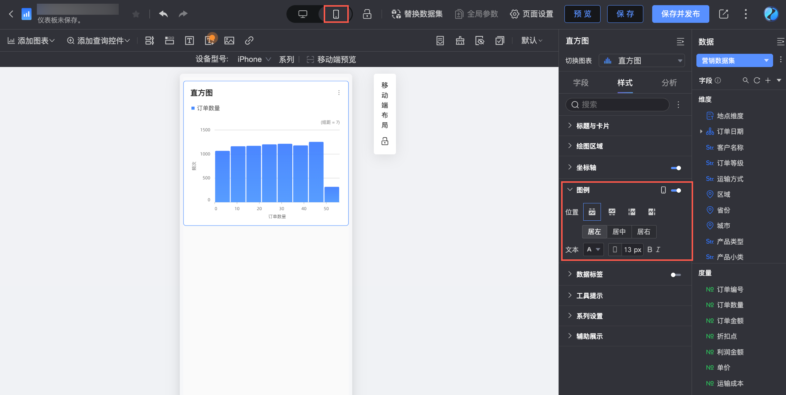The width and height of the screenshot is (786, 395).
Task: Star this dashboard as favorite
Action: tap(136, 14)
